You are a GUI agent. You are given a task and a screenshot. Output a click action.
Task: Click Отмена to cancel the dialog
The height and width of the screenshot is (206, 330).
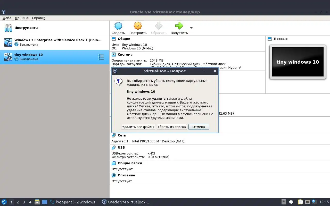click(x=199, y=127)
